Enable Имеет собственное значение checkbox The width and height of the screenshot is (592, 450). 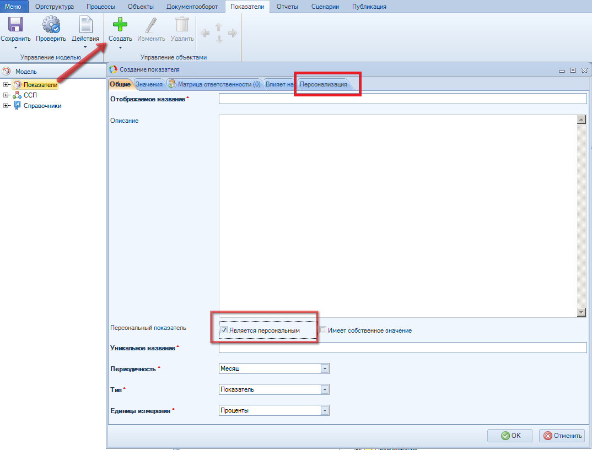click(323, 330)
